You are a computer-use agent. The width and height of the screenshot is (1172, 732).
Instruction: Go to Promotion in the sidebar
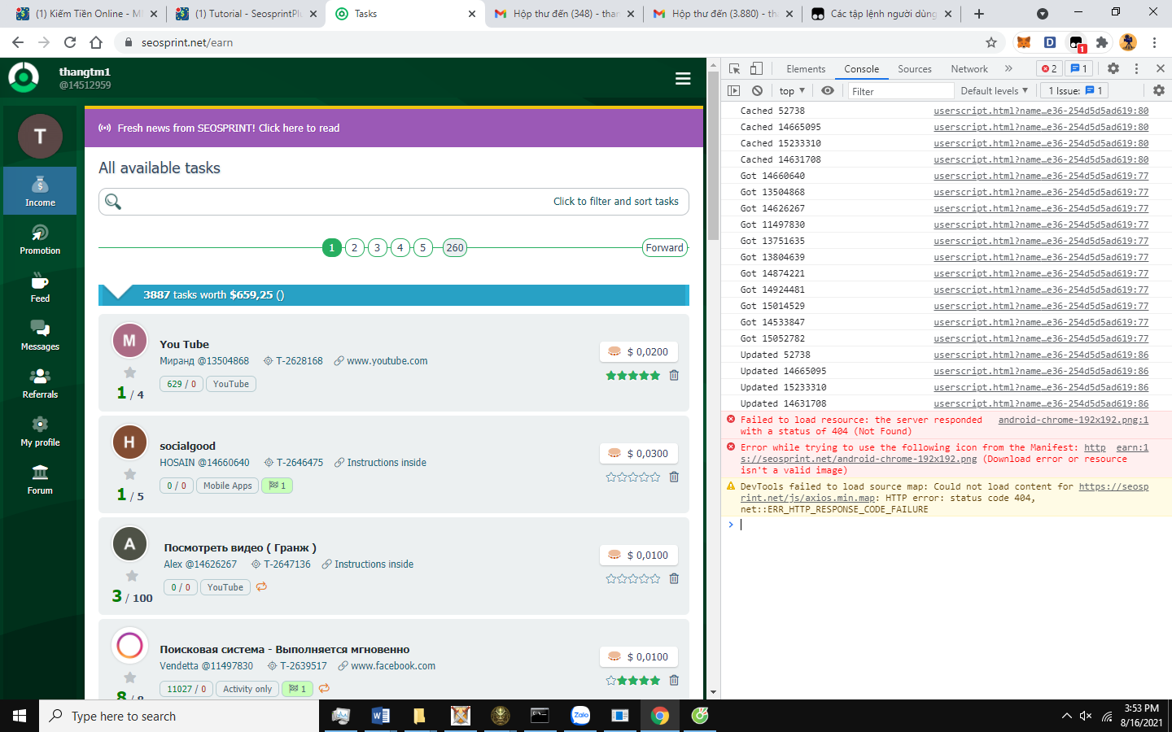(40, 239)
